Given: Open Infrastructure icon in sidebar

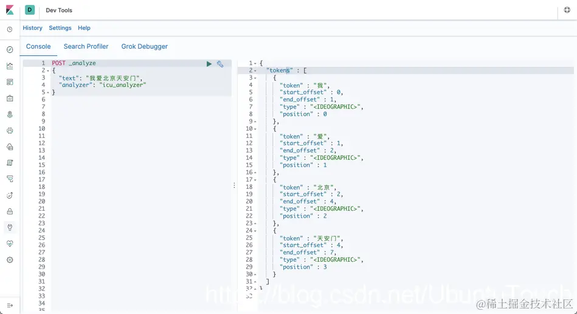Looking at the screenshot, I should click(10, 147).
